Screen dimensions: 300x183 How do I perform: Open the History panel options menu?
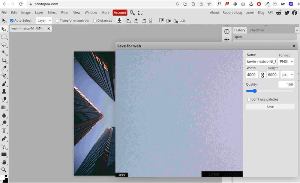(297, 30)
